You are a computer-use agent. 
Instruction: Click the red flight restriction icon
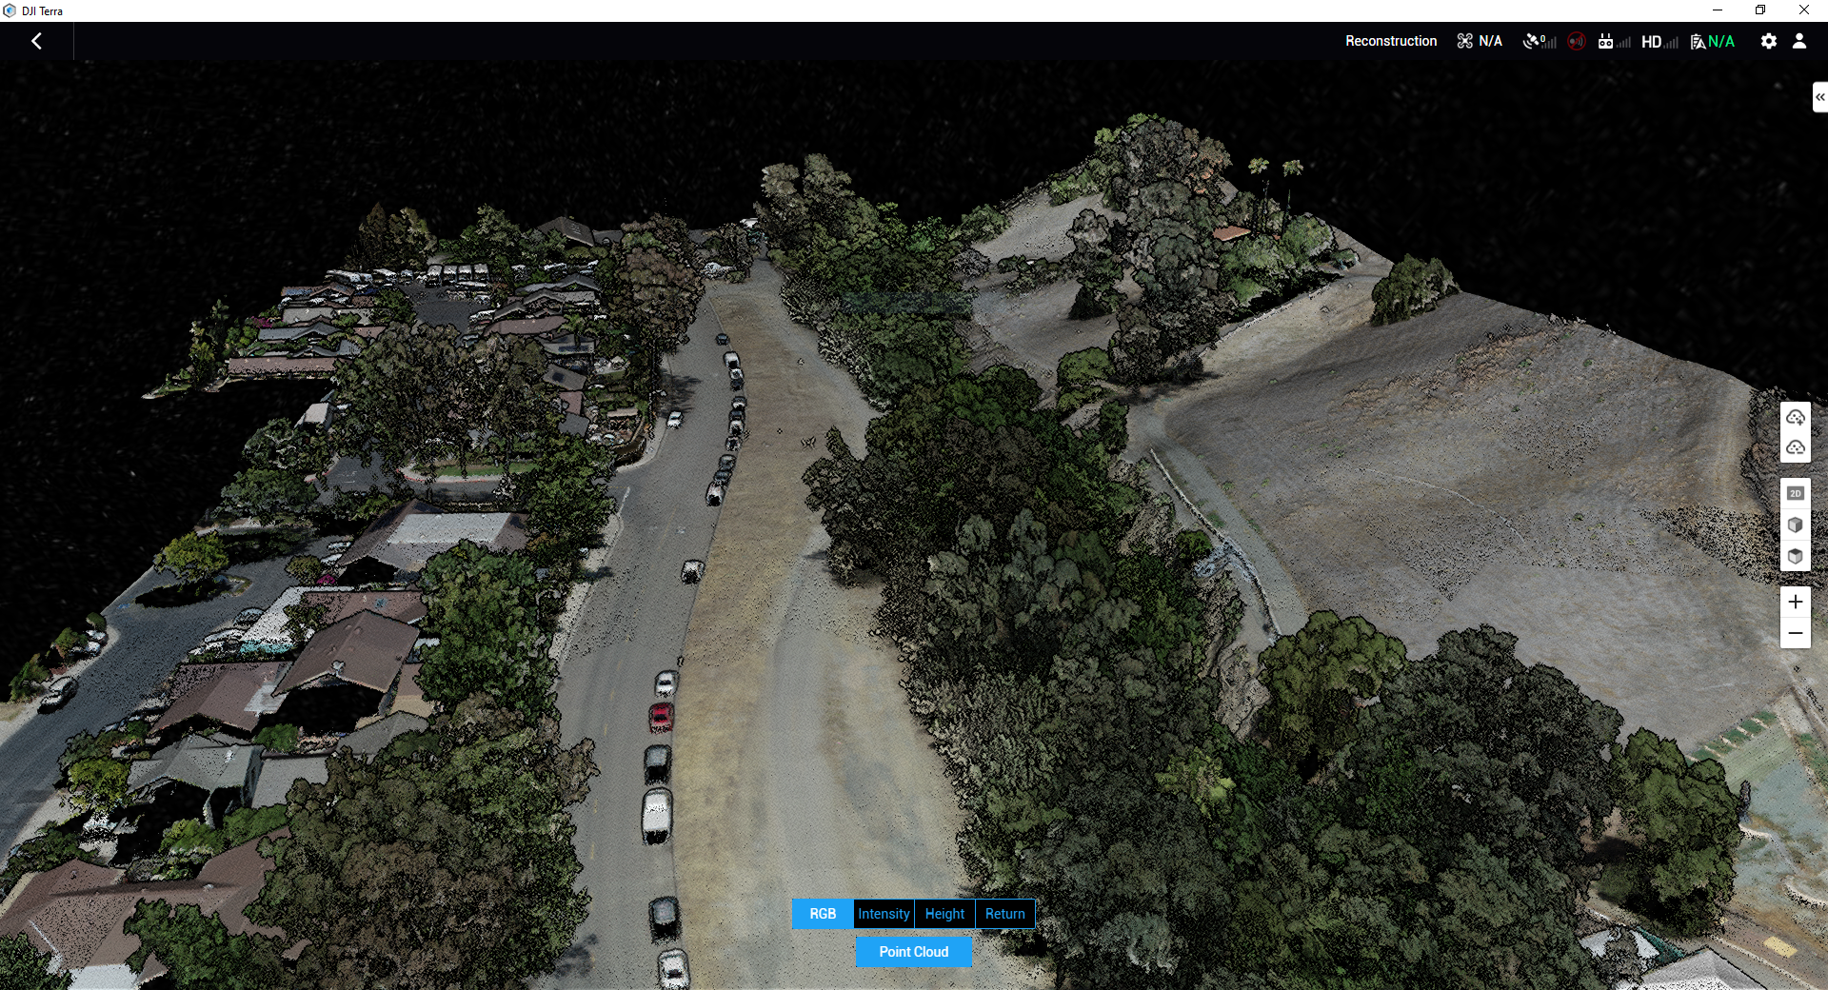pyautogui.click(x=1577, y=41)
